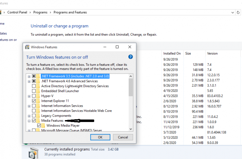Select the Windows Media Player label
The width and height of the screenshot is (242, 159).
(x=63, y=125)
